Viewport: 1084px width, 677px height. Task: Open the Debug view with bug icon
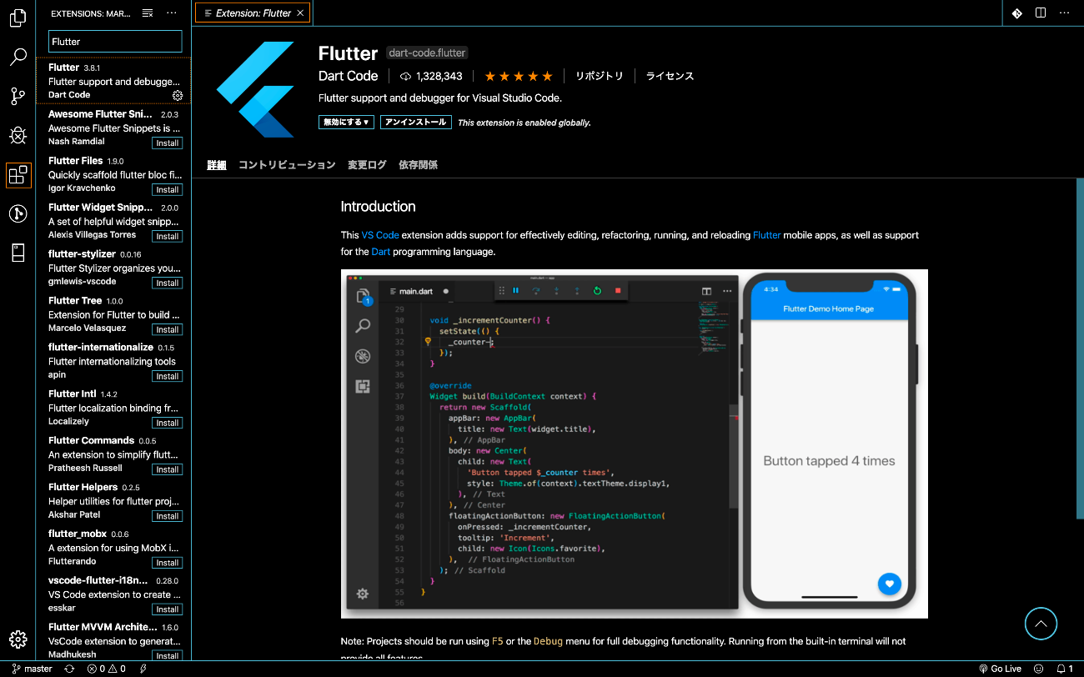[x=18, y=135]
